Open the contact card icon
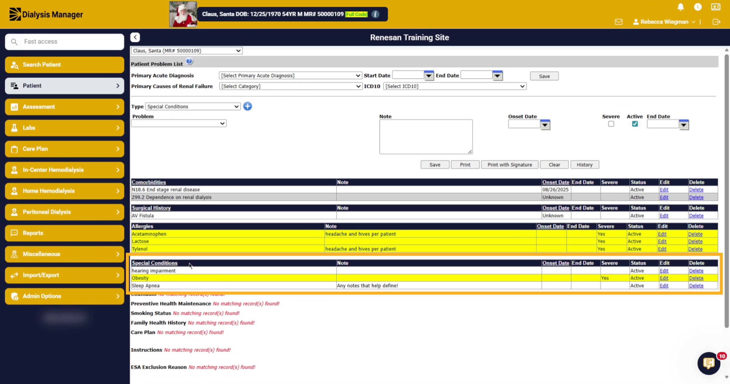 tap(716, 7)
